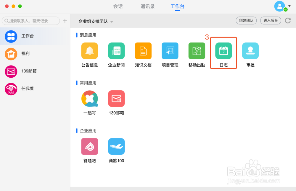Click the 创建团队 button
This screenshot has width=296, height=191.
[x=246, y=21]
